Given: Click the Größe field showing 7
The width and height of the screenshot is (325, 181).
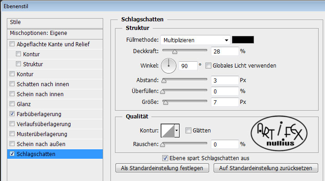Looking at the screenshot, I should pos(225,102).
